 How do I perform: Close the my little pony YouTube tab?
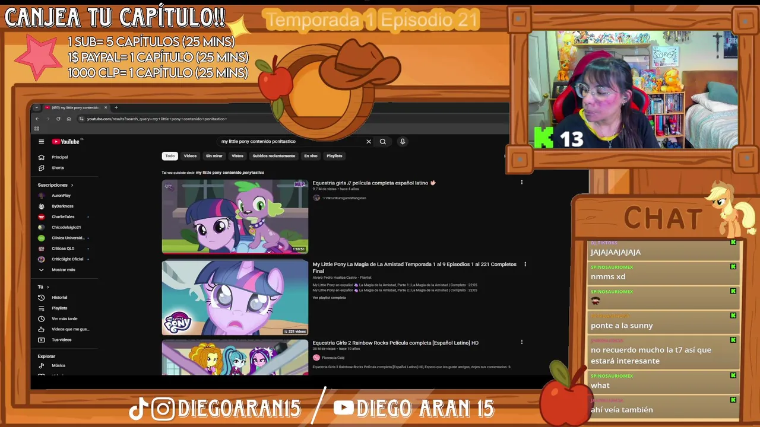pyautogui.click(x=106, y=107)
